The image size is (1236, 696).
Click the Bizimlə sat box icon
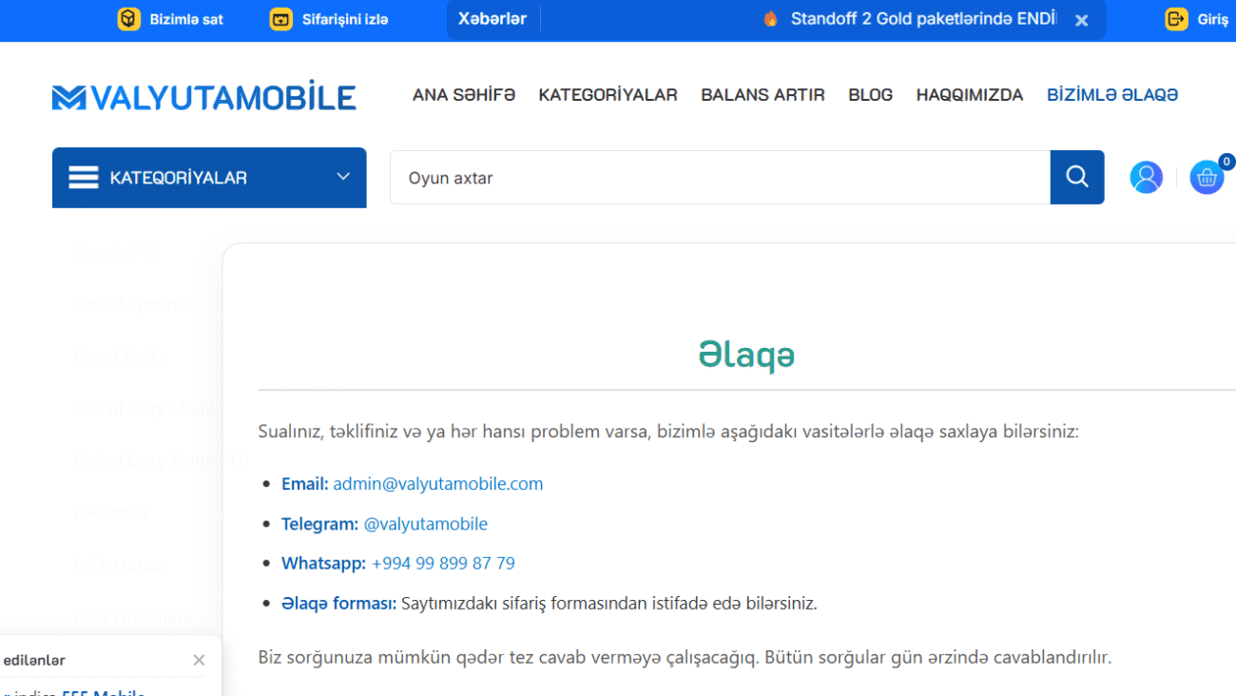tap(128, 19)
